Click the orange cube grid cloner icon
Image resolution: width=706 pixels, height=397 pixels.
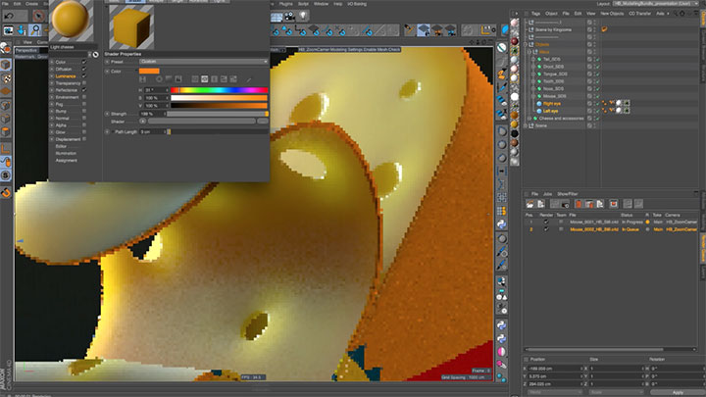[x=502, y=211]
